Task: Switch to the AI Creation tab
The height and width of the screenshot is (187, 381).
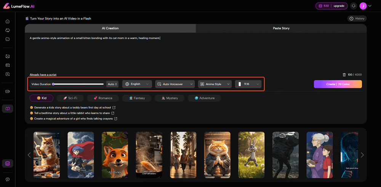Action: point(110,28)
